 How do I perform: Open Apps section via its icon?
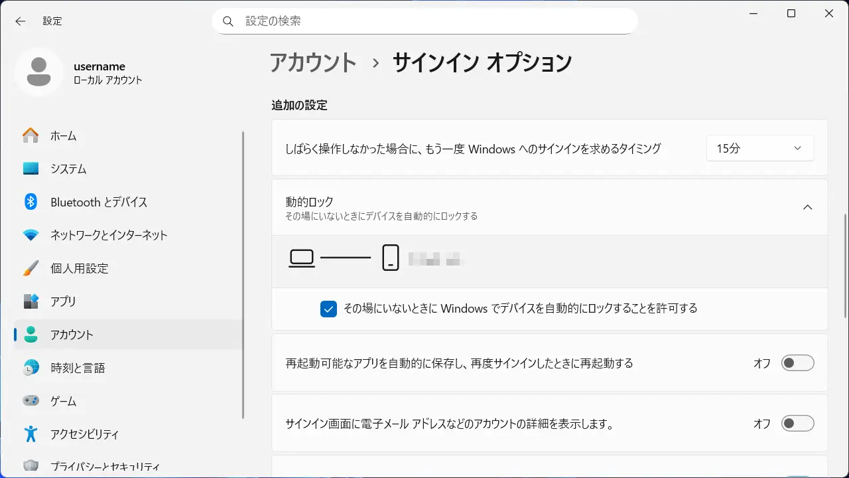click(x=31, y=301)
